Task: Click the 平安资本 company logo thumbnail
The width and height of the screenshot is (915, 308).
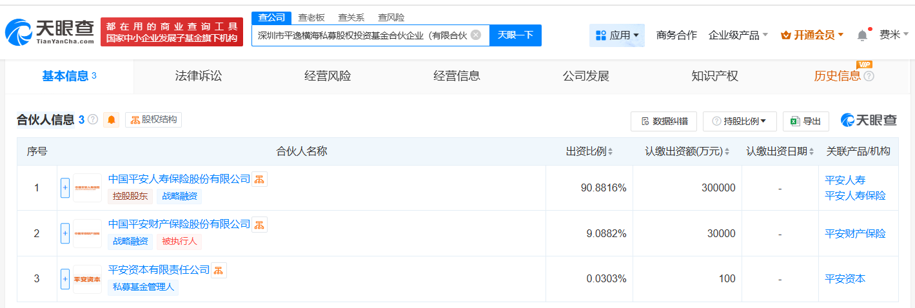Action: pos(87,279)
